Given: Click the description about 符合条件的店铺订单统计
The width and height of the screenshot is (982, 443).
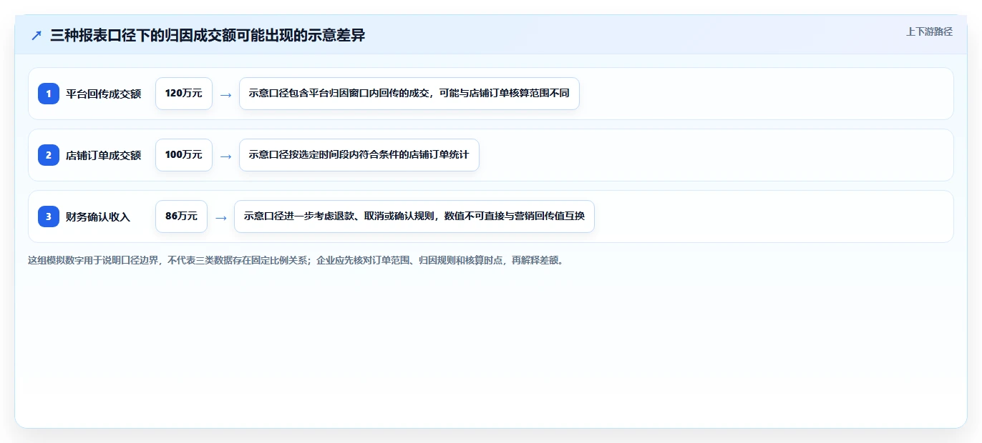Looking at the screenshot, I should pyautogui.click(x=359, y=155).
